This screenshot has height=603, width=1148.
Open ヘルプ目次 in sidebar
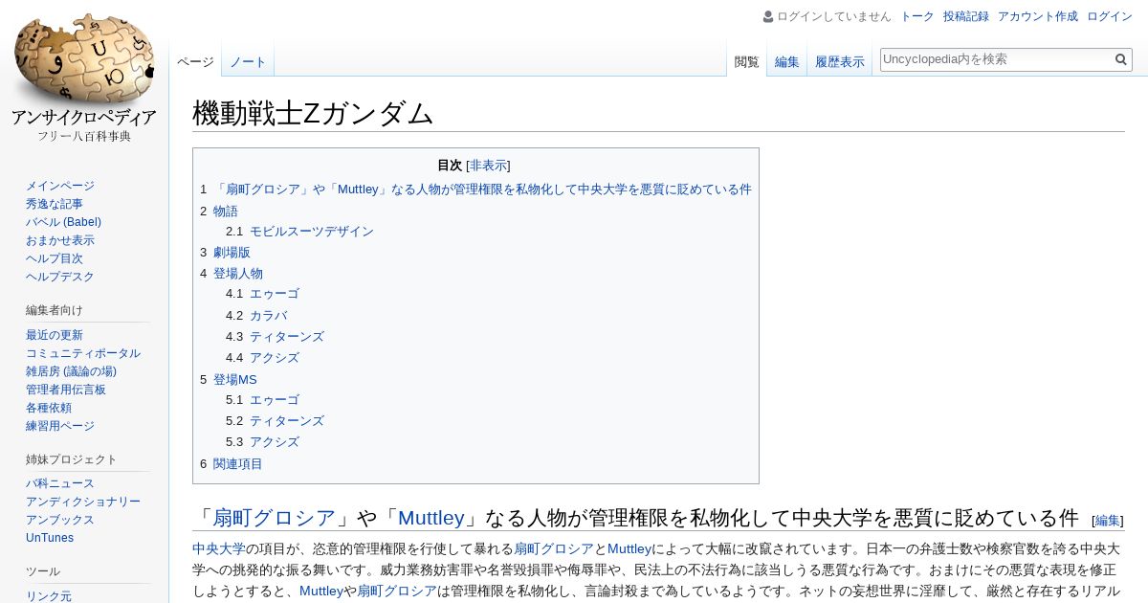point(55,258)
